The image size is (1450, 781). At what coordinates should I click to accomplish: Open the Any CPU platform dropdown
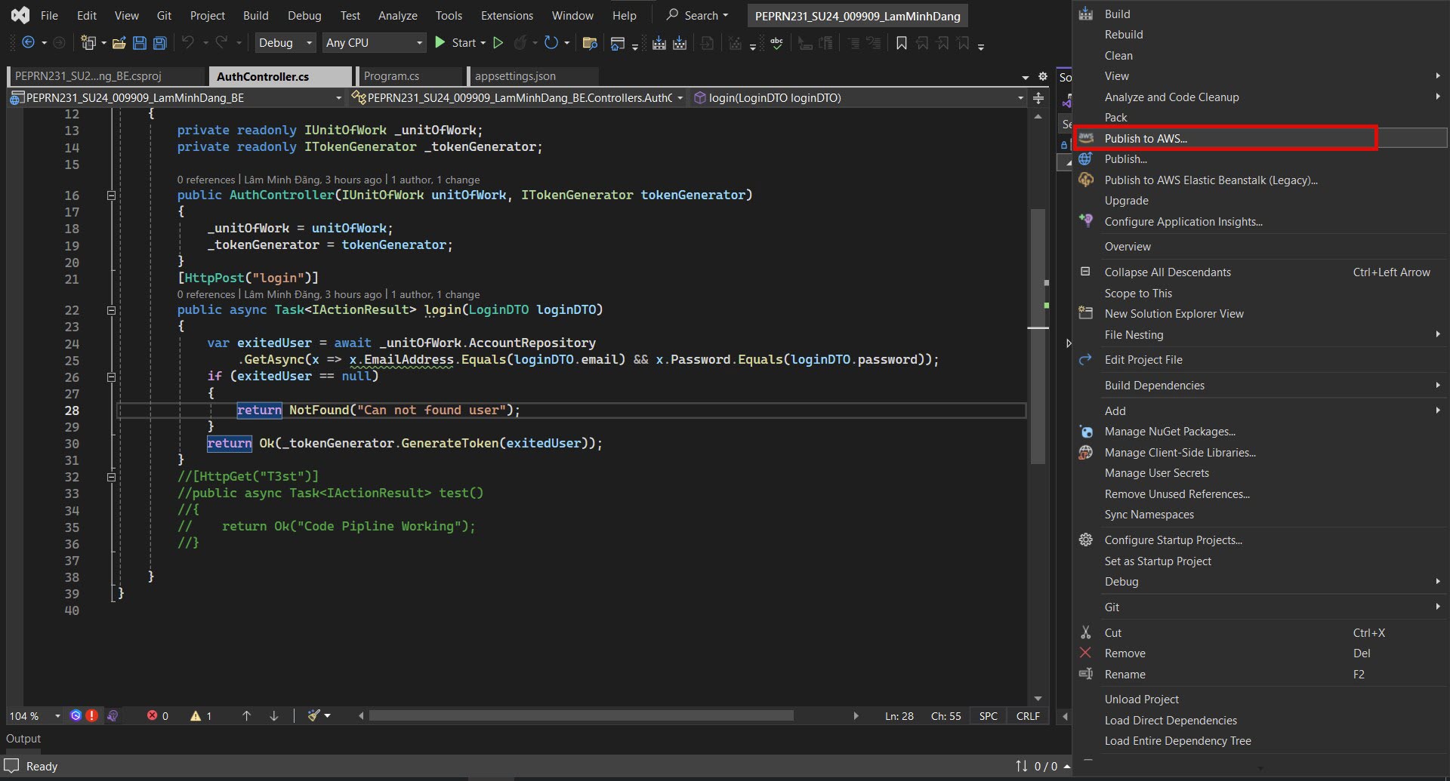point(375,43)
